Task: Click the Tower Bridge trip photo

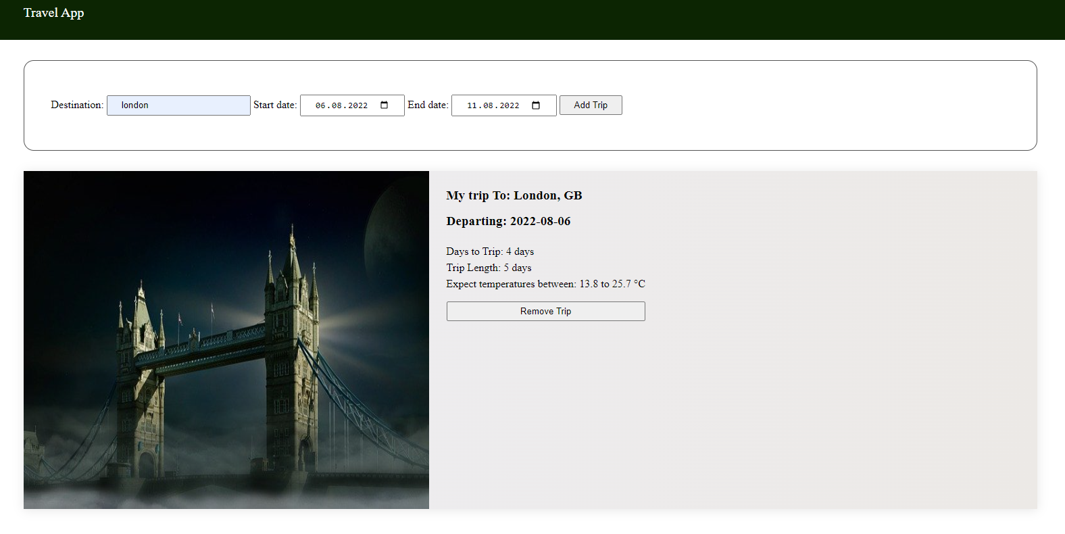Action: pos(226,340)
